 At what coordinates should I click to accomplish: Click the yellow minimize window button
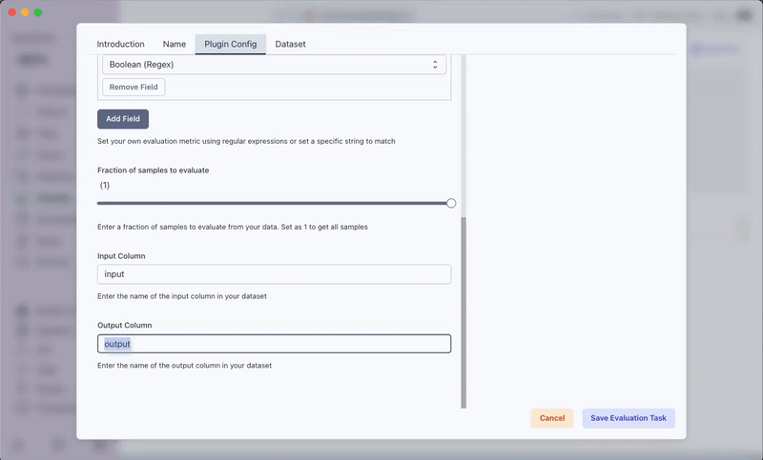[x=25, y=12]
